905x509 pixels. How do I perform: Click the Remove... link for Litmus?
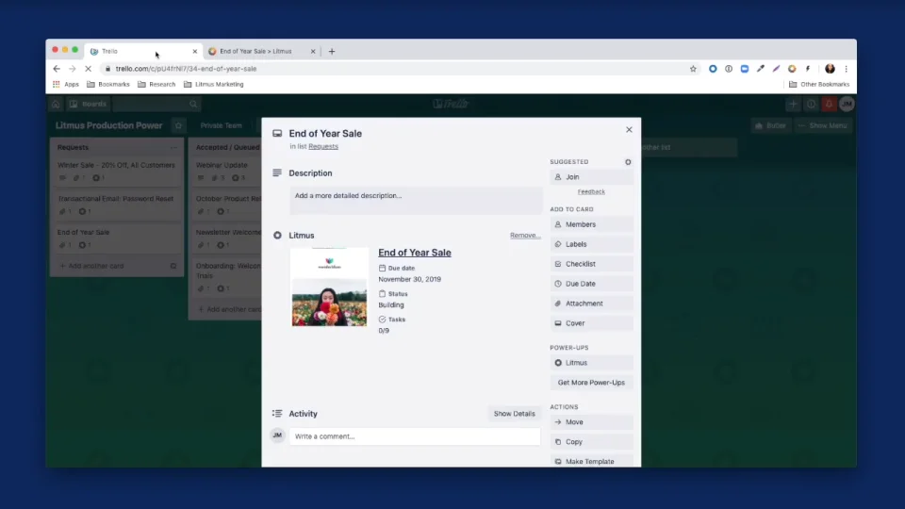(525, 236)
